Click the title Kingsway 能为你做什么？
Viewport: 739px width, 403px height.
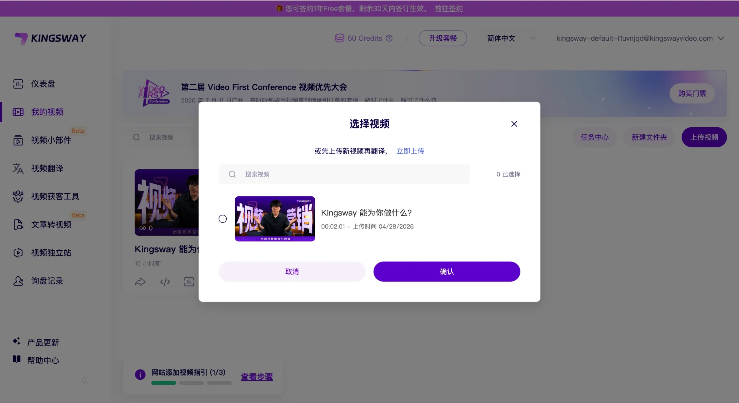click(x=367, y=213)
